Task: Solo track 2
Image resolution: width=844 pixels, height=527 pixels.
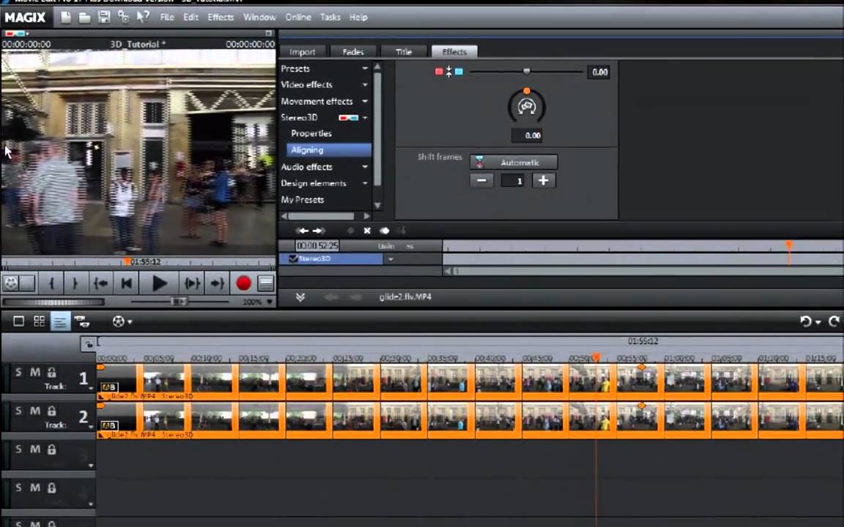Action: tap(19, 411)
